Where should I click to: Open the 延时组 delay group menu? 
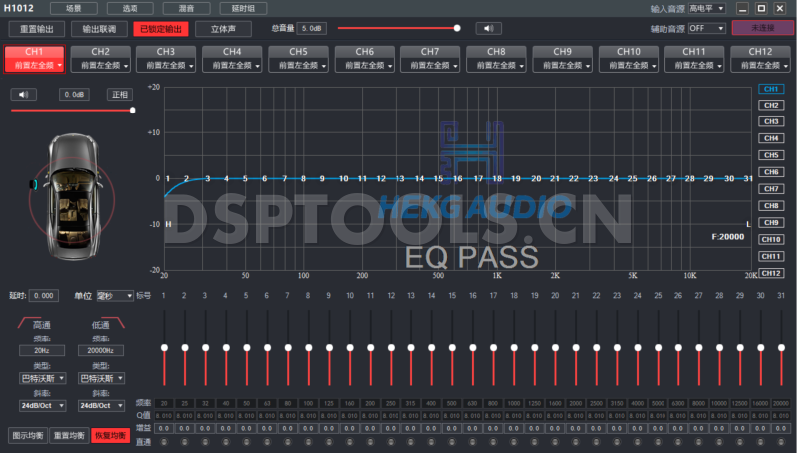pos(243,9)
